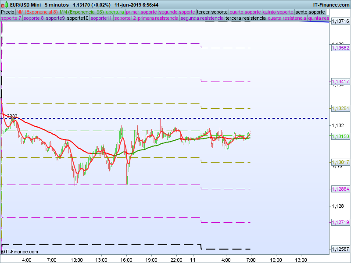Image resolution: width=351 pixels, height=263 pixels.
Task: Select primera resistencia label
Action: click(158, 18)
